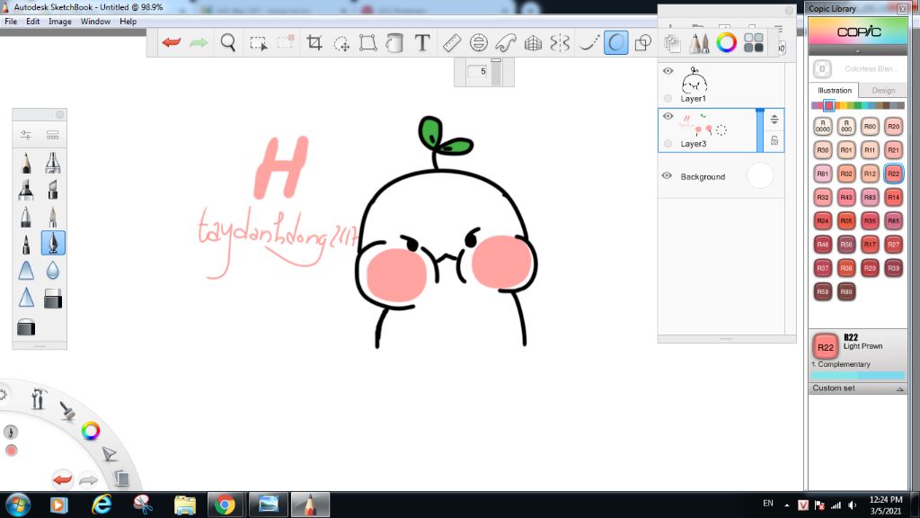The width and height of the screenshot is (920, 518).
Task: Open the Help menu
Action: point(128,22)
